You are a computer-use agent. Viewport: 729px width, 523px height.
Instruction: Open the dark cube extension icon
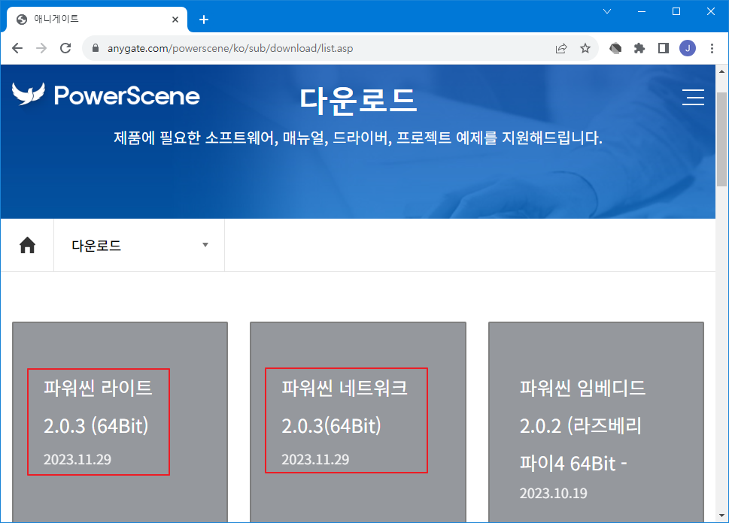[615, 48]
